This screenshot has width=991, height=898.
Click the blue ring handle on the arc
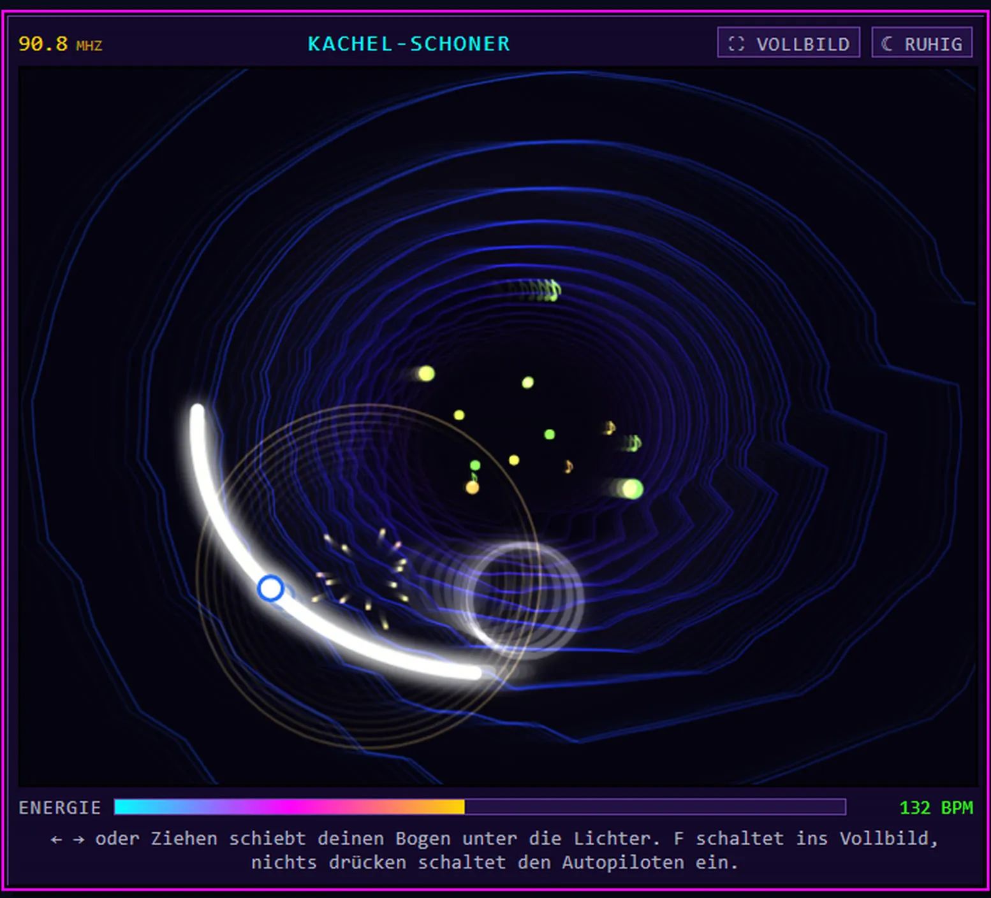(x=270, y=588)
